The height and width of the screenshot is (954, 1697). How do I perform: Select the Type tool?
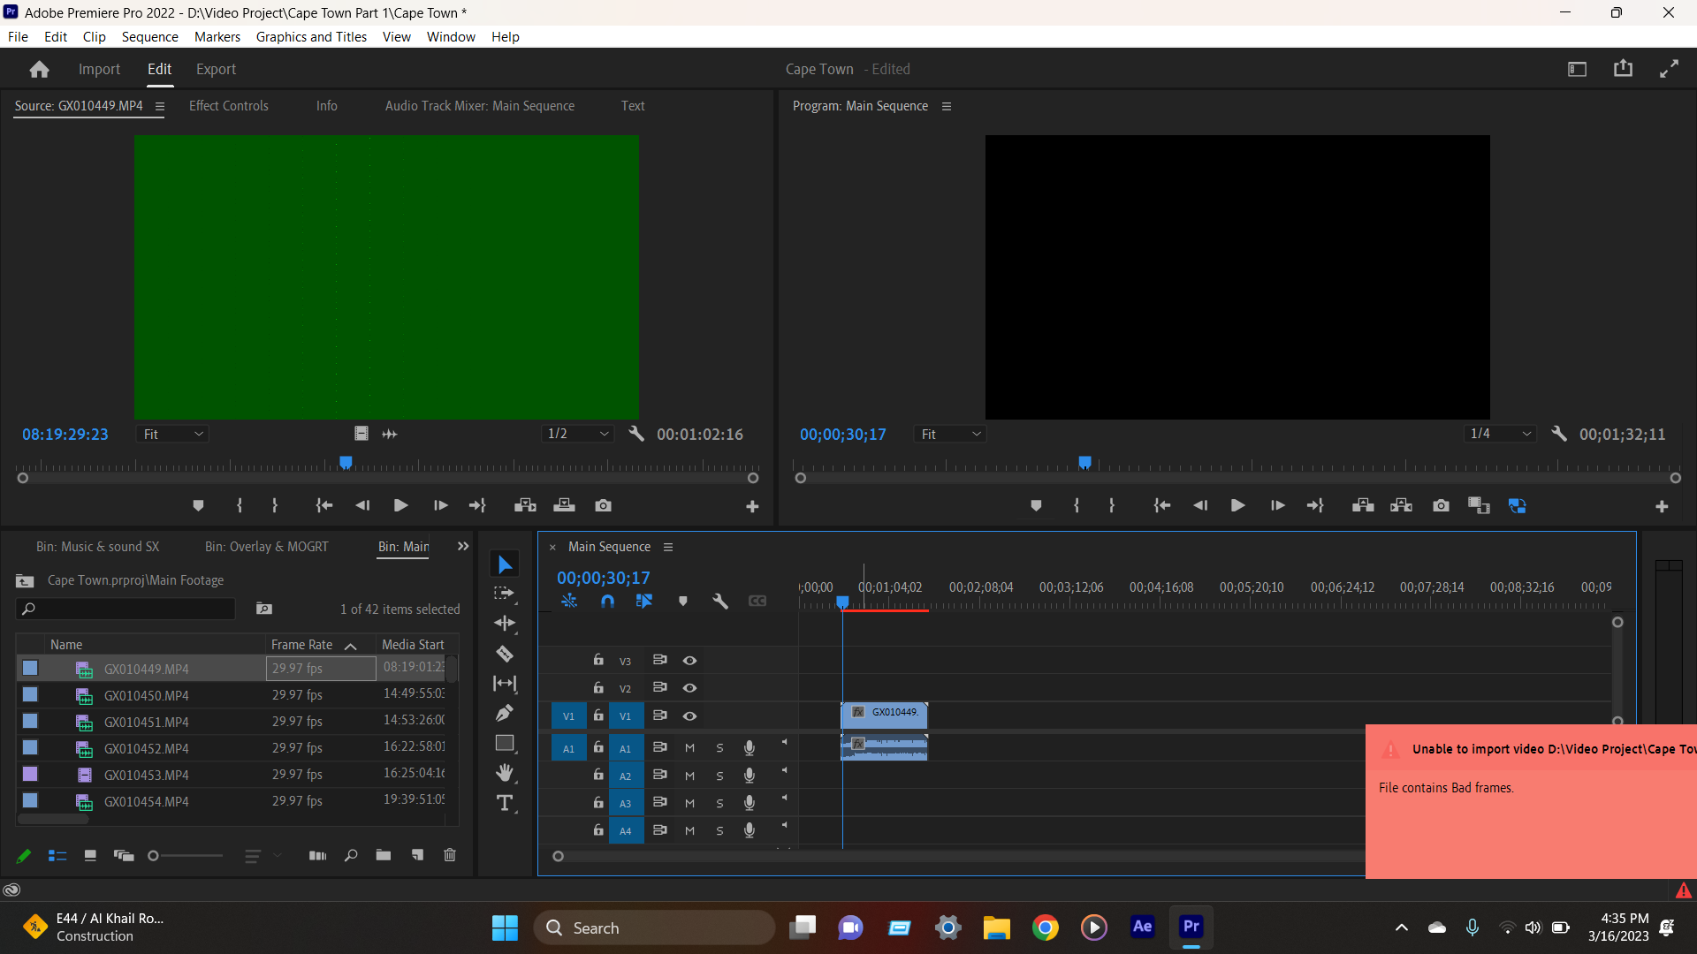pyautogui.click(x=505, y=803)
